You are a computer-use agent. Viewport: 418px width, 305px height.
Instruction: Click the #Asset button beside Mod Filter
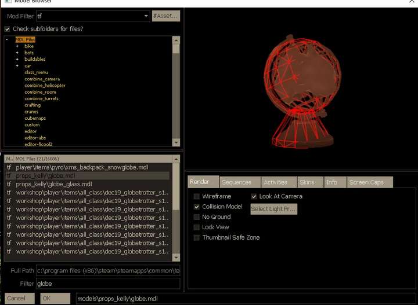point(165,16)
